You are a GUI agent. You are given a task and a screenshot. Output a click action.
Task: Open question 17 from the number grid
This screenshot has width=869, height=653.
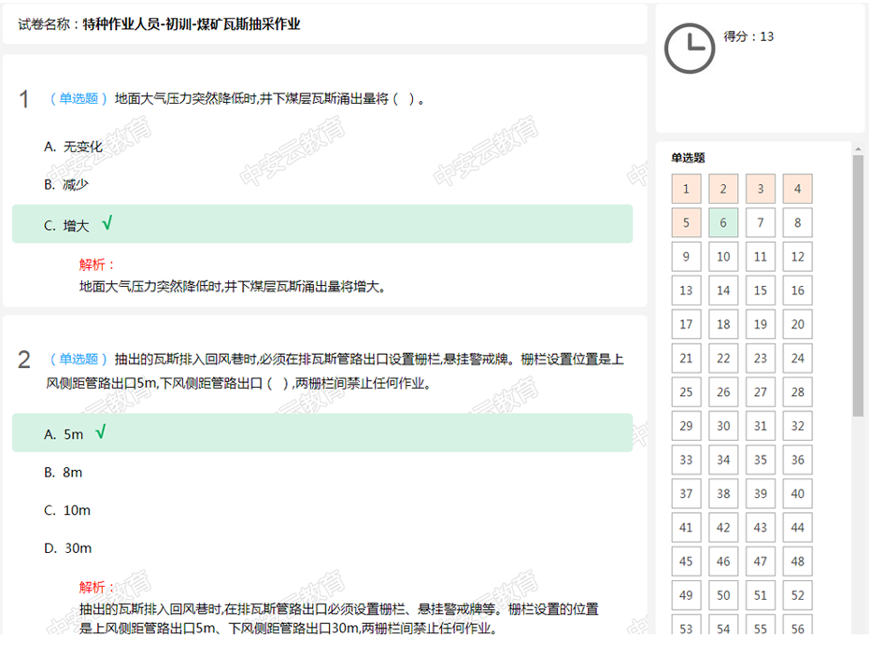[686, 324]
